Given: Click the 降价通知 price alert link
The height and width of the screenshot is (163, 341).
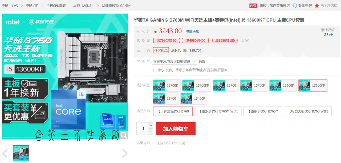Looking at the screenshot, I should click(x=193, y=31).
